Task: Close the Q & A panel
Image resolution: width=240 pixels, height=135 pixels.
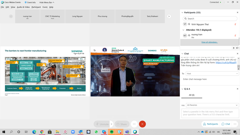Action: pos(237,89)
